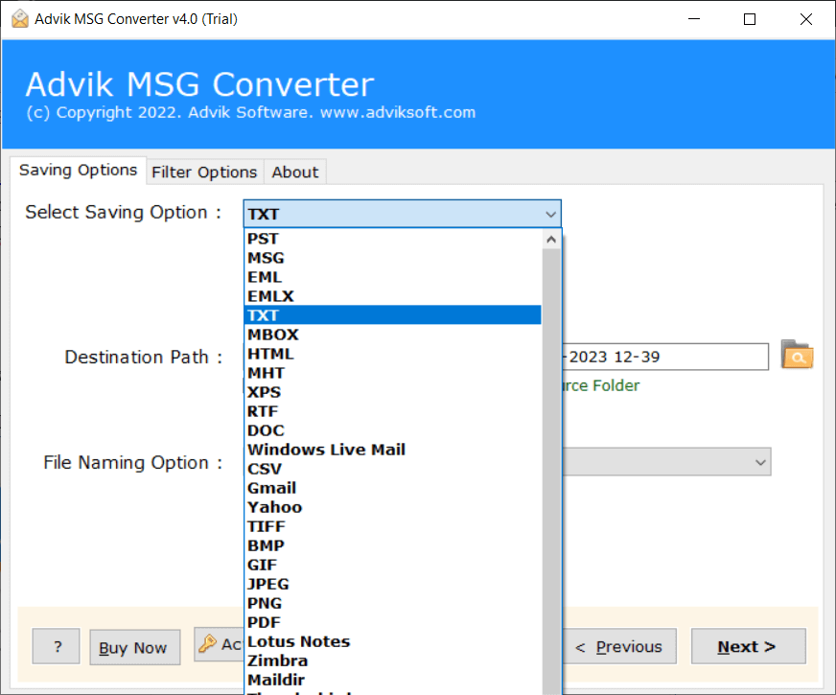Viewport: 836px width, 695px height.
Task: Select Windows Live Mail option
Action: (x=393, y=450)
